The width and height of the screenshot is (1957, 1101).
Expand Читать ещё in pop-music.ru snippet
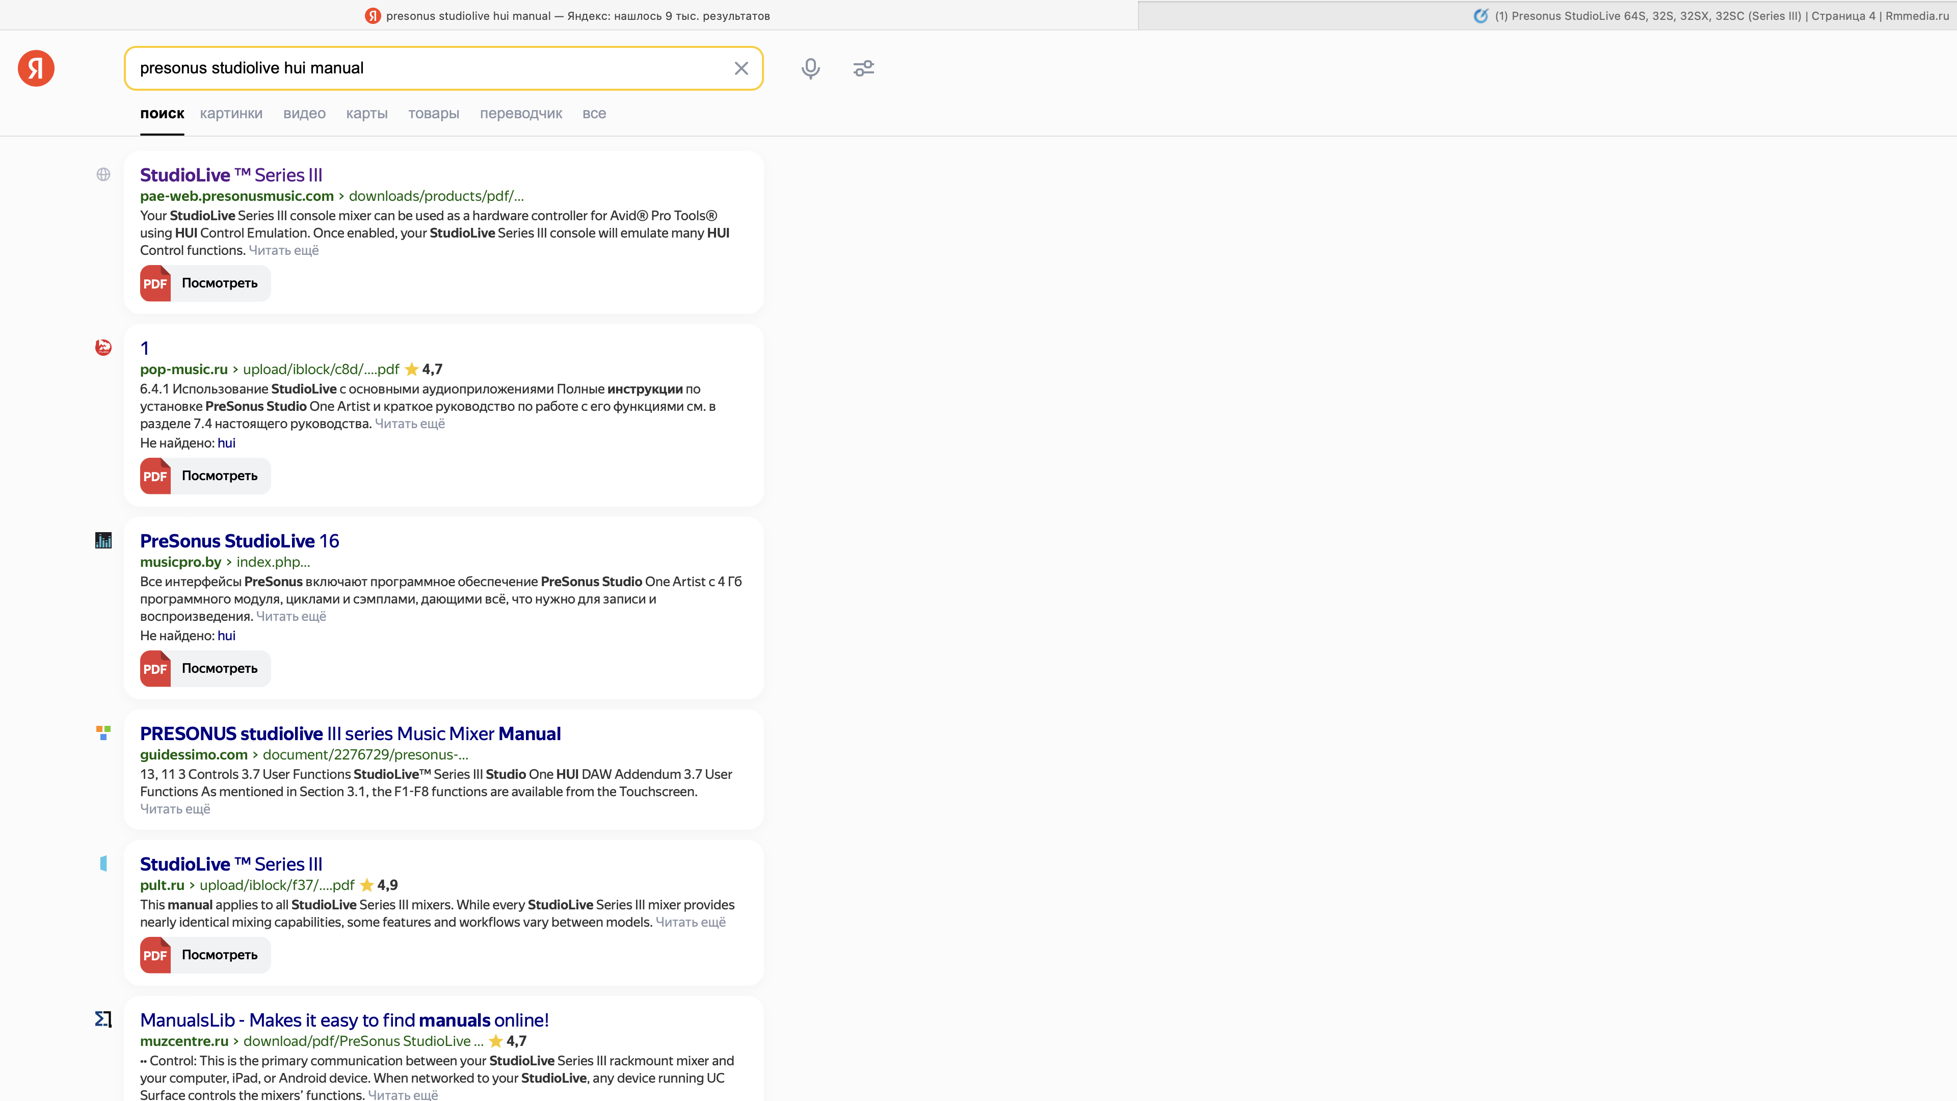[x=409, y=423]
